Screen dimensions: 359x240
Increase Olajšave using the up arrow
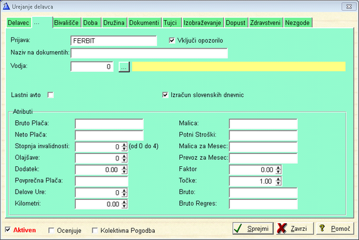coord(124,156)
